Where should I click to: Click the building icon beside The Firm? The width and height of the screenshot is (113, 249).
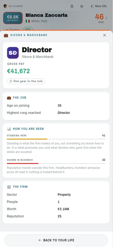tap(9, 187)
